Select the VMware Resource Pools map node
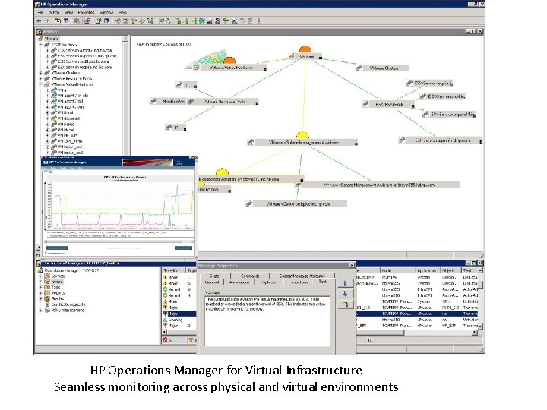This screenshot has height=410, width=547. click(224, 102)
